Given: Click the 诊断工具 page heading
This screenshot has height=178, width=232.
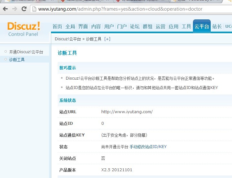Looking at the screenshot, I should tap(67, 53).
